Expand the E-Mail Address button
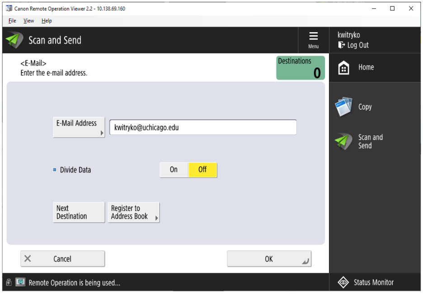The width and height of the screenshot is (423, 294). point(79,127)
